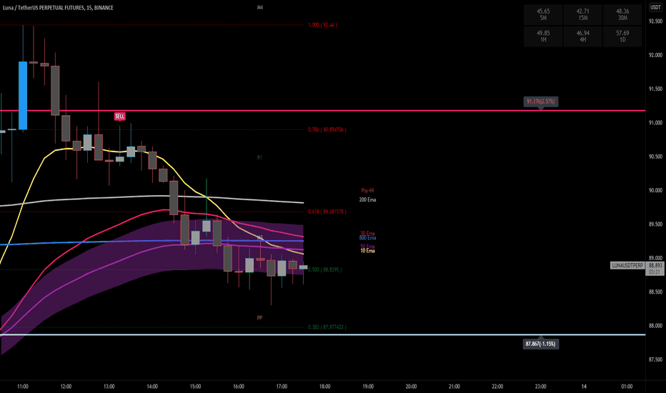
Task: Click the 92.000 price axis label
Action: tap(655, 55)
